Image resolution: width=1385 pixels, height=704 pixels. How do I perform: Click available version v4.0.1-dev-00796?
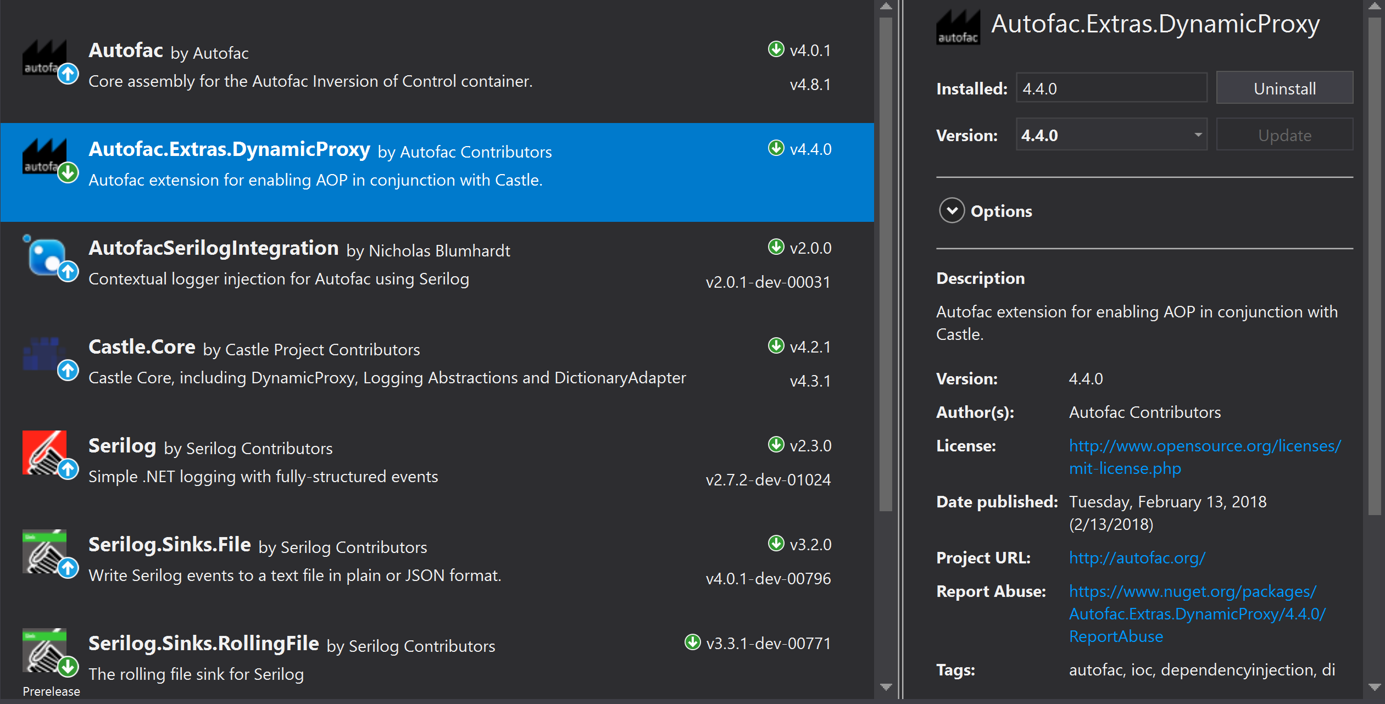click(768, 579)
